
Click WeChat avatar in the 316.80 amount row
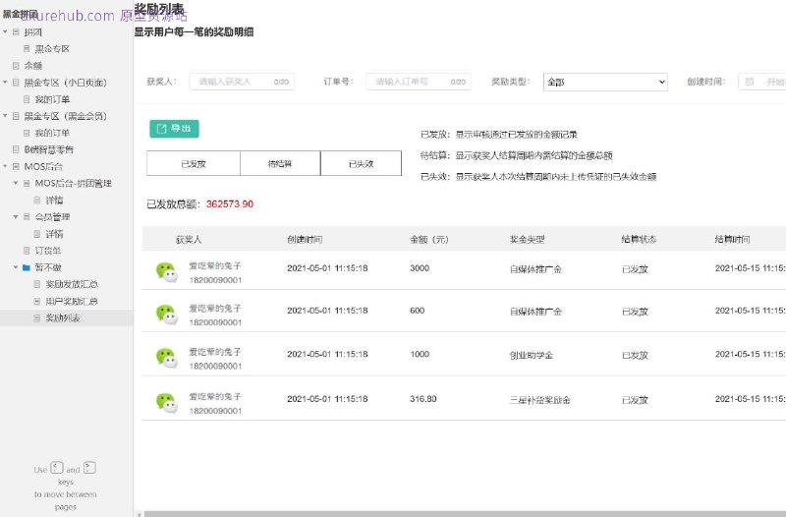166,403
